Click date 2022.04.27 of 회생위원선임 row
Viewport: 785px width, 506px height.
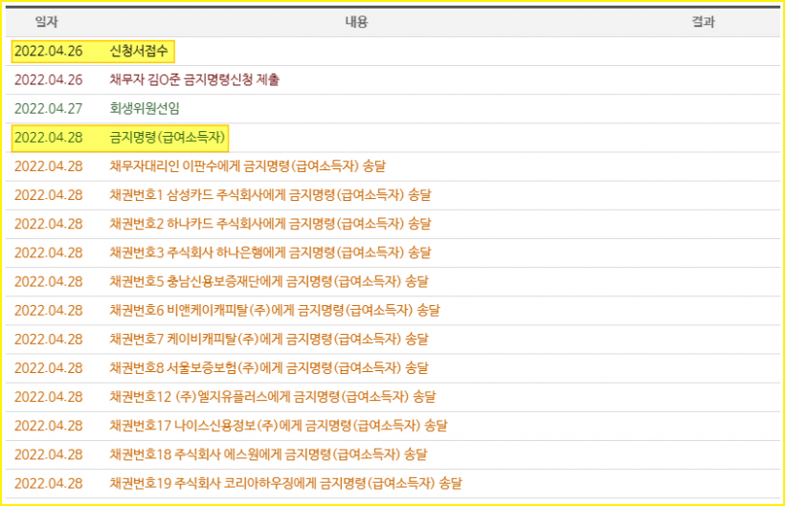point(49,108)
